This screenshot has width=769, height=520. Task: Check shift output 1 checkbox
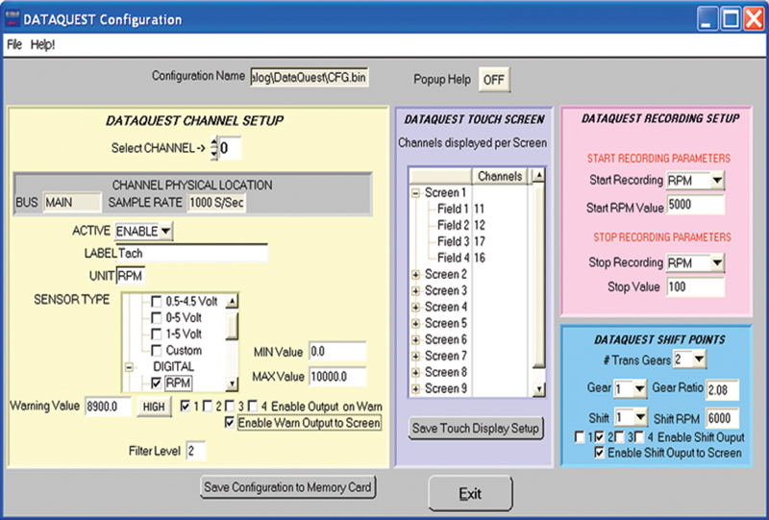click(580, 437)
